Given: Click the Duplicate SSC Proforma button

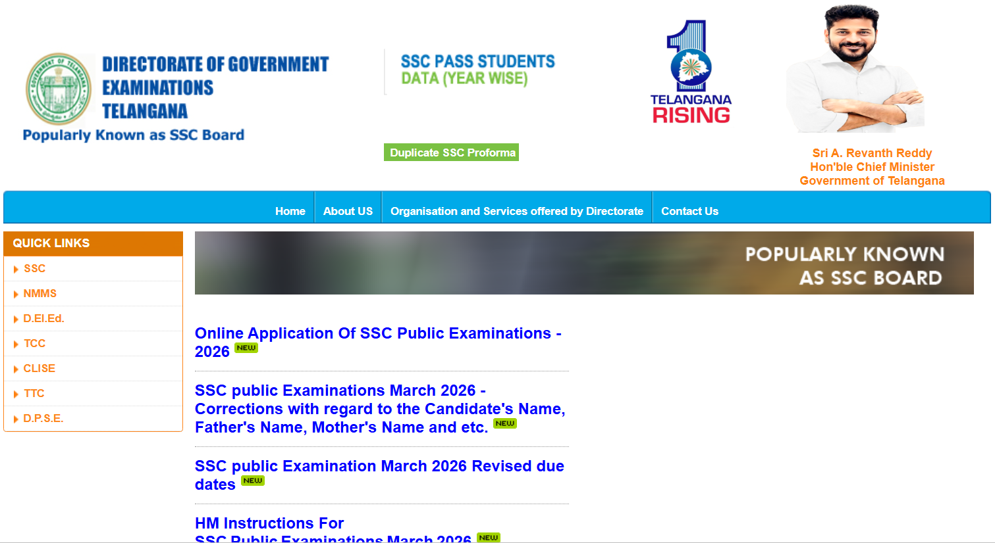Looking at the screenshot, I should pos(450,152).
